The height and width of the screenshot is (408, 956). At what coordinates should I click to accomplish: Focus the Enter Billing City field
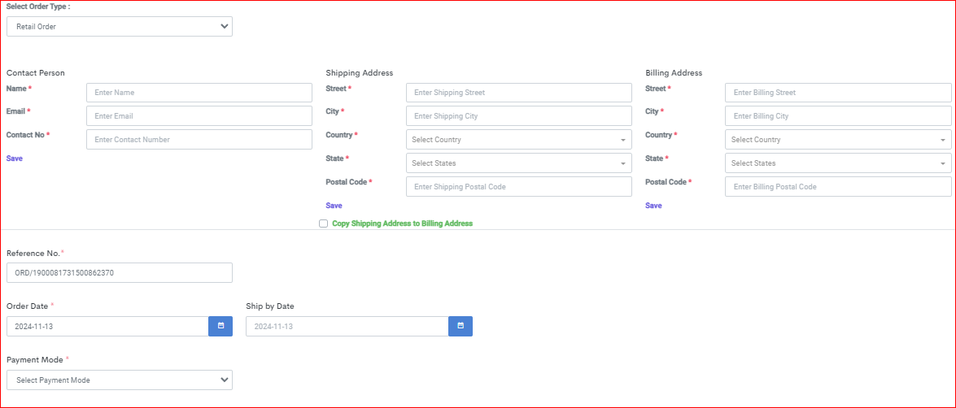838,115
